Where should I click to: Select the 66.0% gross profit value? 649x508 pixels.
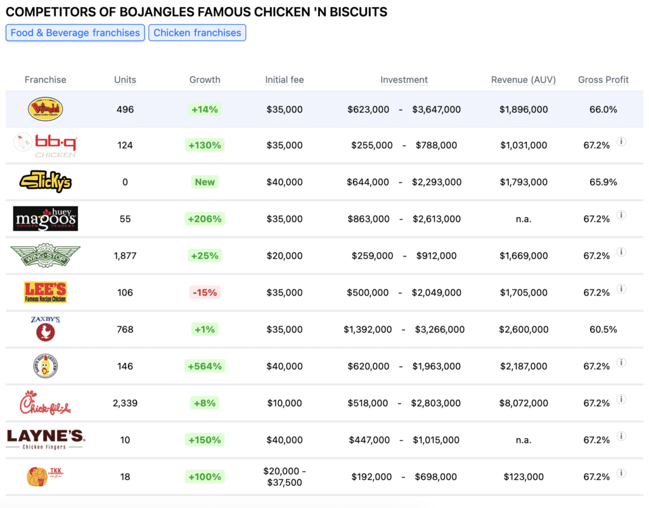(603, 109)
